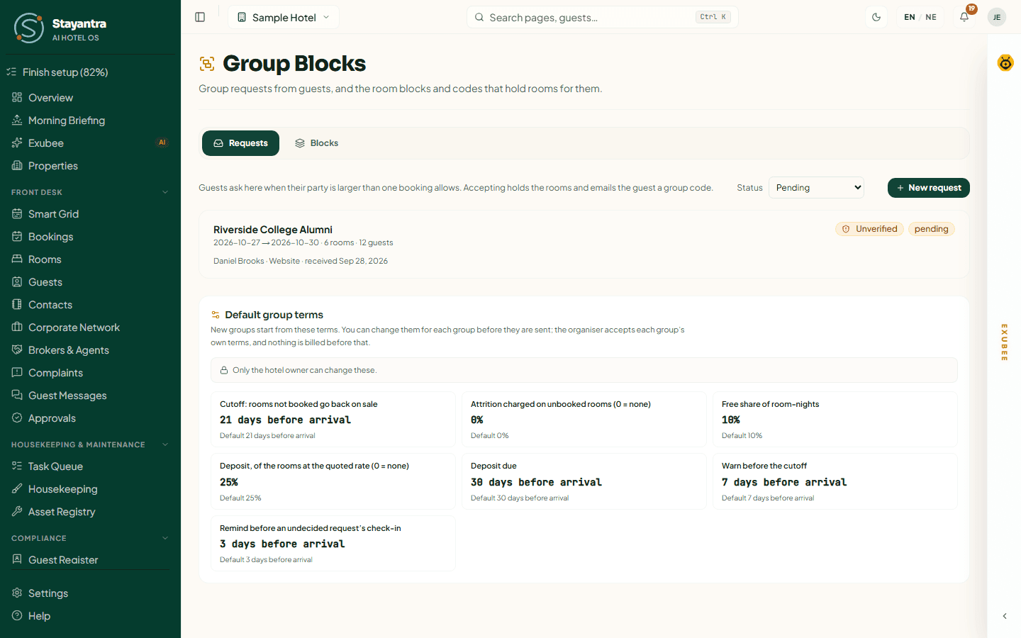Switch to the Blocks tab
The image size is (1021, 638).
click(x=317, y=143)
